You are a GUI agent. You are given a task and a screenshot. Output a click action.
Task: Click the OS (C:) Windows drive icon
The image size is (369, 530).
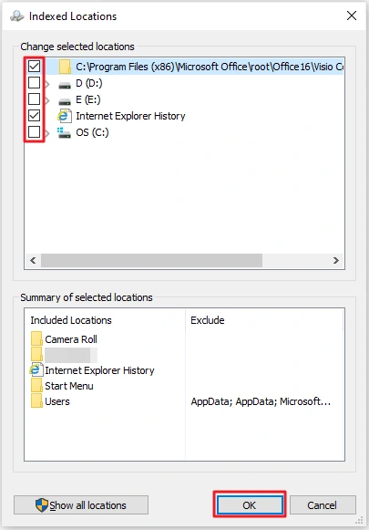[x=64, y=132]
